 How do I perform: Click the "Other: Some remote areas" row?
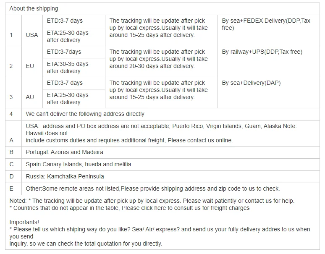tap(152, 189)
